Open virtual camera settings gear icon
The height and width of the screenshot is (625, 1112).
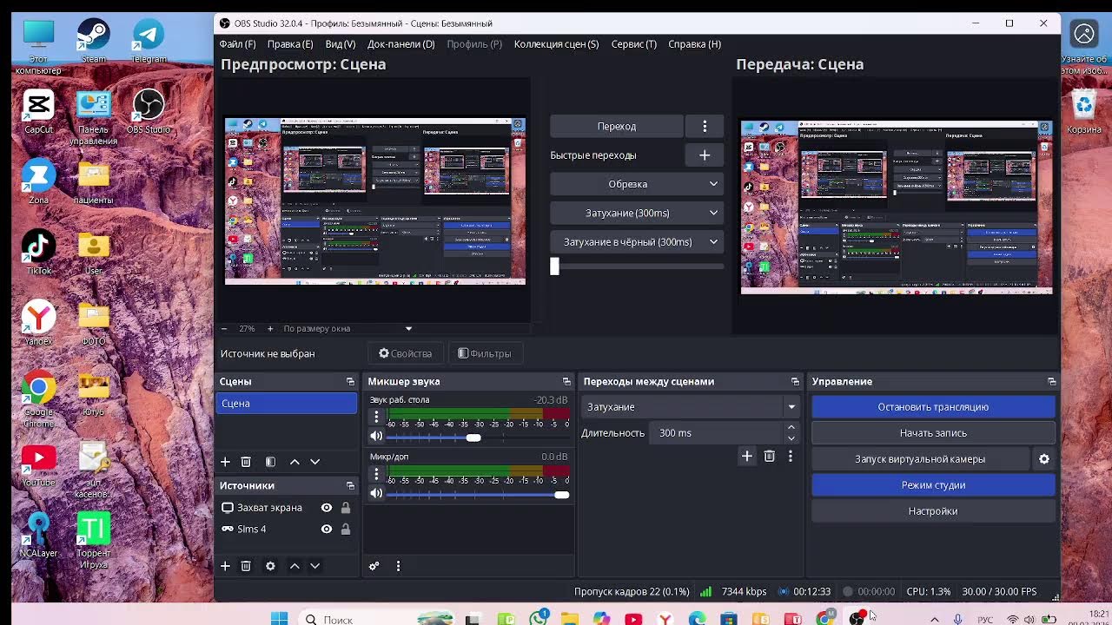click(1044, 459)
